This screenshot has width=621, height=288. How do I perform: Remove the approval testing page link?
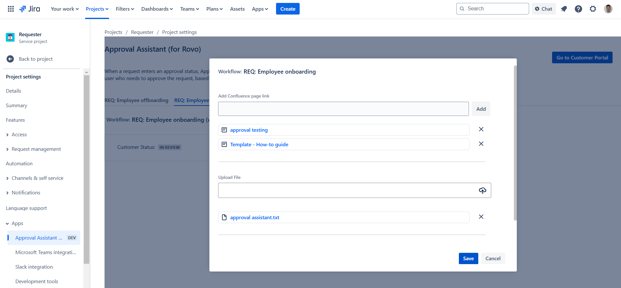[481, 129]
